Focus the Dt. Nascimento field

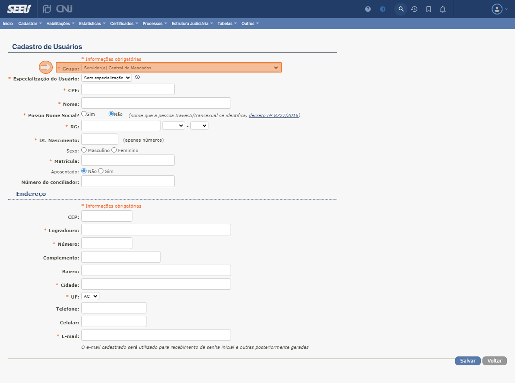pyautogui.click(x=100, y=139)
